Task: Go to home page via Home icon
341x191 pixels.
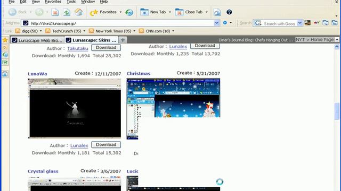Action: click(78, 12)
